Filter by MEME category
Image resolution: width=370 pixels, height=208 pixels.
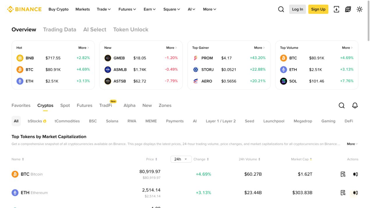[151, 121]
